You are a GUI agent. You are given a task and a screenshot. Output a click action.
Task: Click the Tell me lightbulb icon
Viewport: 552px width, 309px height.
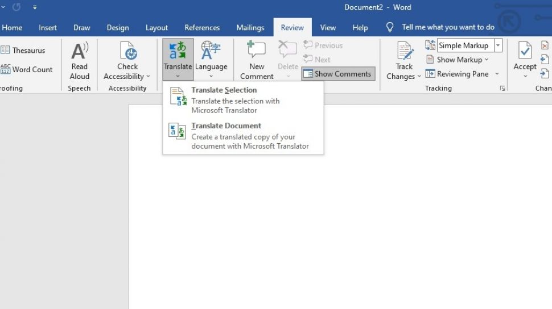390,27
